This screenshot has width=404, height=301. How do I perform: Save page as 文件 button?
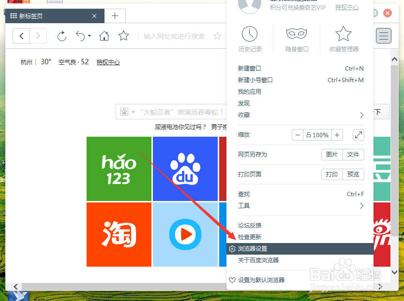pos(353,154)
